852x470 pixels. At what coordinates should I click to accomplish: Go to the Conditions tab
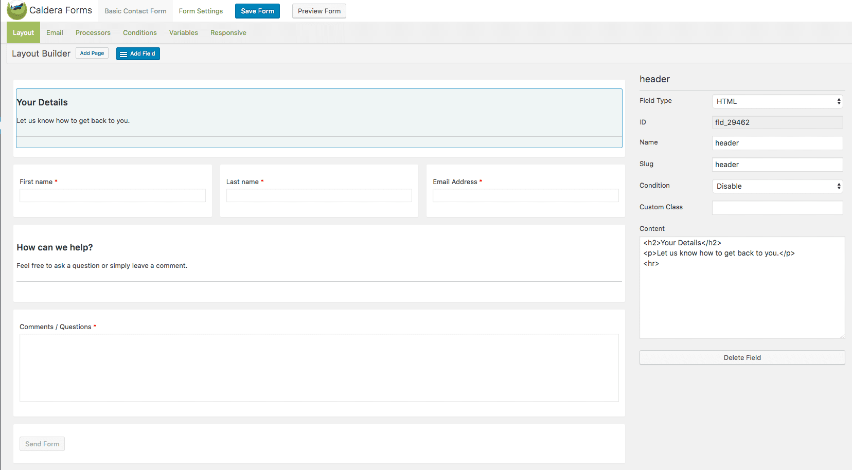pos(140,32)
